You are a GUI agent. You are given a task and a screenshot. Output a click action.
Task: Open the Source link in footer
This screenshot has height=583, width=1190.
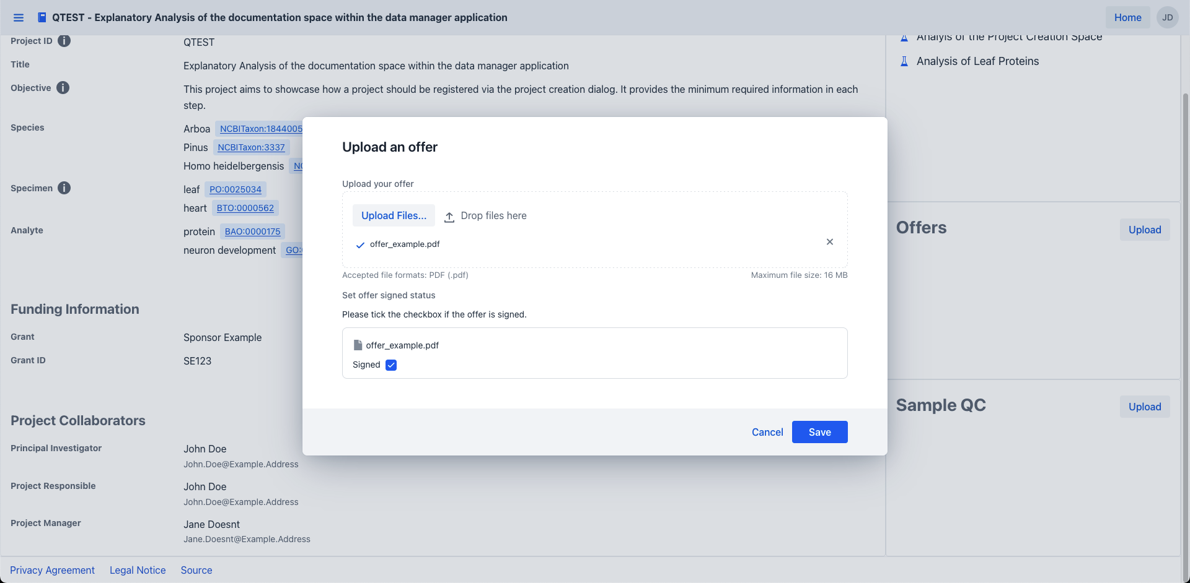196,570
